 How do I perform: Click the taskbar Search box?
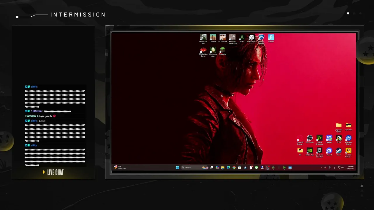pyautogui.click(x=195, y=167)
